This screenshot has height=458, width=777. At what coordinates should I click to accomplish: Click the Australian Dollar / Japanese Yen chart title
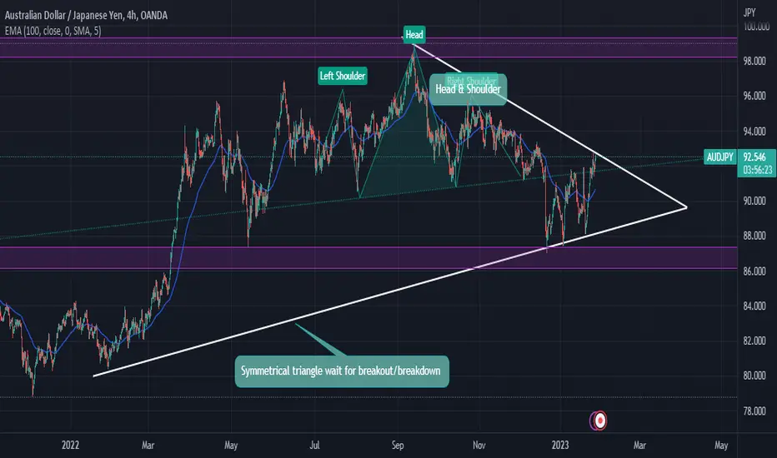[x=86, y=15]
